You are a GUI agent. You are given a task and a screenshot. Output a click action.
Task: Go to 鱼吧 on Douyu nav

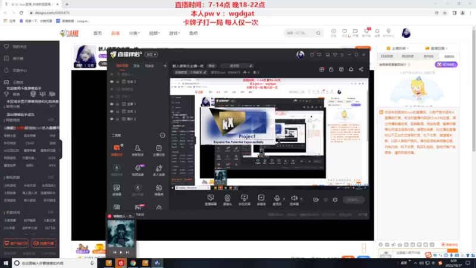coord(193,33)
